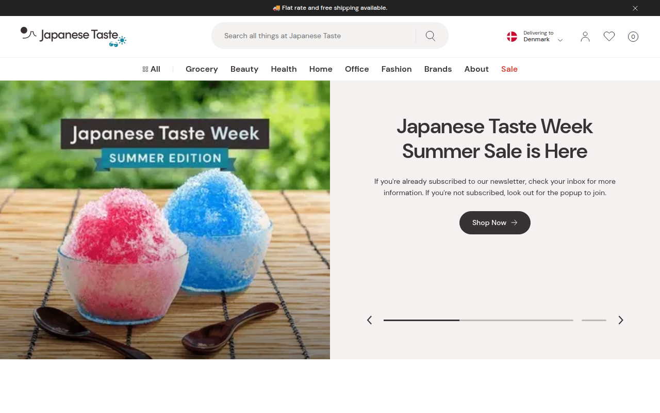This screenshot has height=413, width=660.
Task: Open the Sale page link
Action: [509, 69]
